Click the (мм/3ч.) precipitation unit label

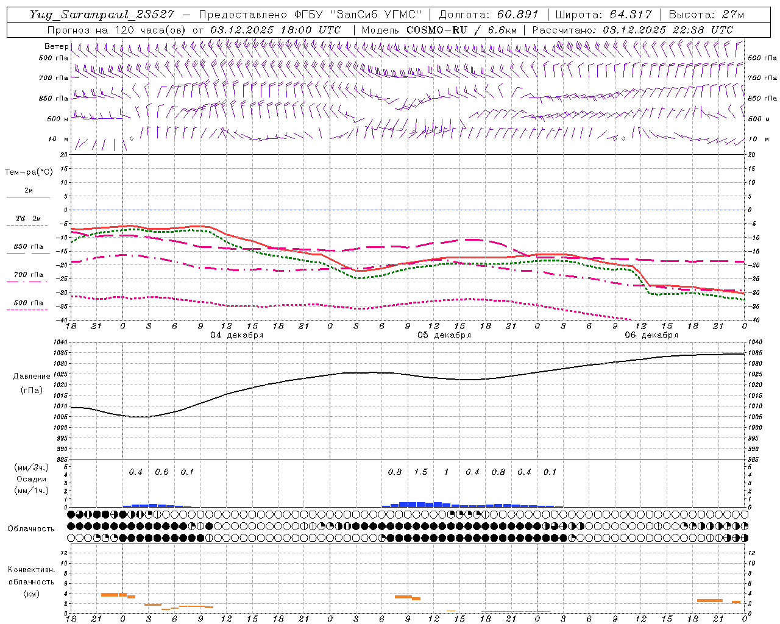[x=32, y=467]
